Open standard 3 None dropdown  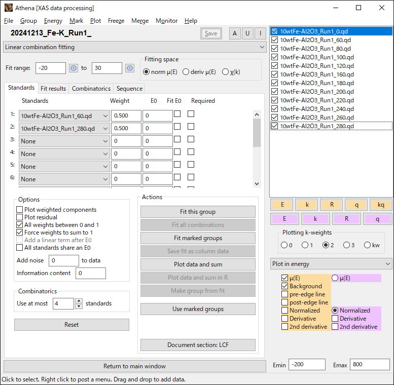(64, 141)
